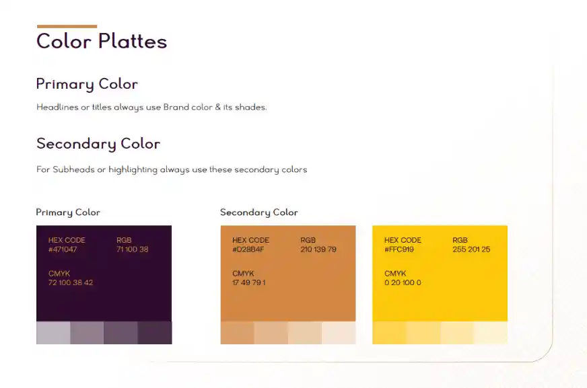The height and width of the screenshot is (388, 587).
Task: Click the RGB 255 201 25 value
Action: coord(471,249)
